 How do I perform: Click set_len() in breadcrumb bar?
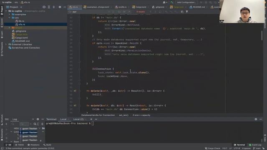(123, 115)
